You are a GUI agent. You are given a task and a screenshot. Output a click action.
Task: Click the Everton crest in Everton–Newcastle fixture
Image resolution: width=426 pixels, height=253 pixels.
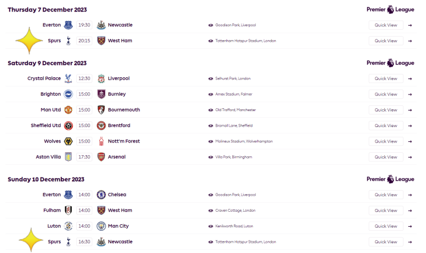point(68,25)
